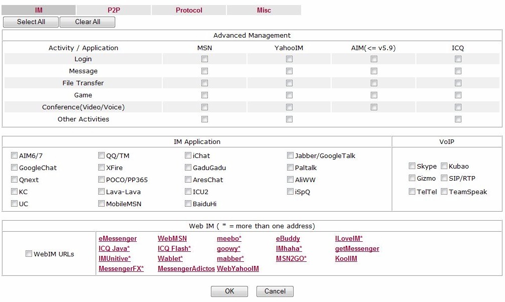Tick the Paltalk checkbox
505x302 pixels.
coord(290,168)
